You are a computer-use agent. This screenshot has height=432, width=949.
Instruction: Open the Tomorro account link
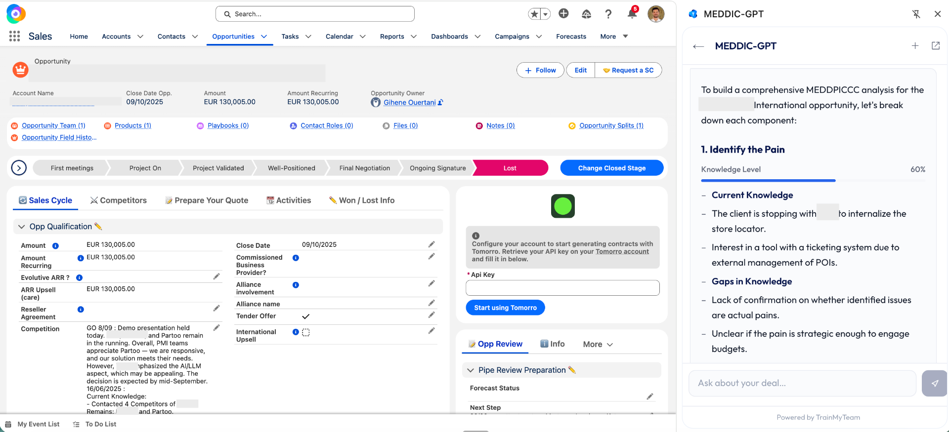622,251
